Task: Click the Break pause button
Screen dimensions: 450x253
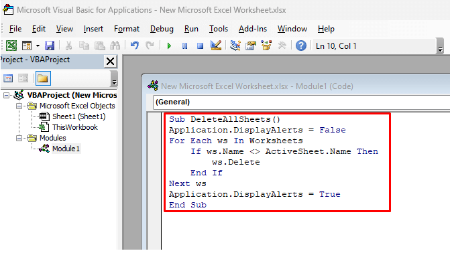Action: [x=184, y=46]
